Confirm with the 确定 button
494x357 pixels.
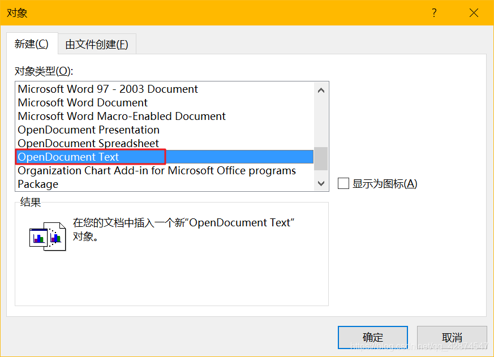tap(373, 337)
